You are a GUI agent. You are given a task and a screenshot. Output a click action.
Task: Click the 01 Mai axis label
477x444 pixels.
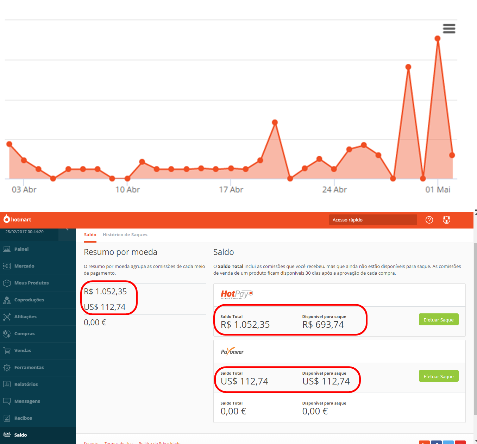(x=438, y=190)
